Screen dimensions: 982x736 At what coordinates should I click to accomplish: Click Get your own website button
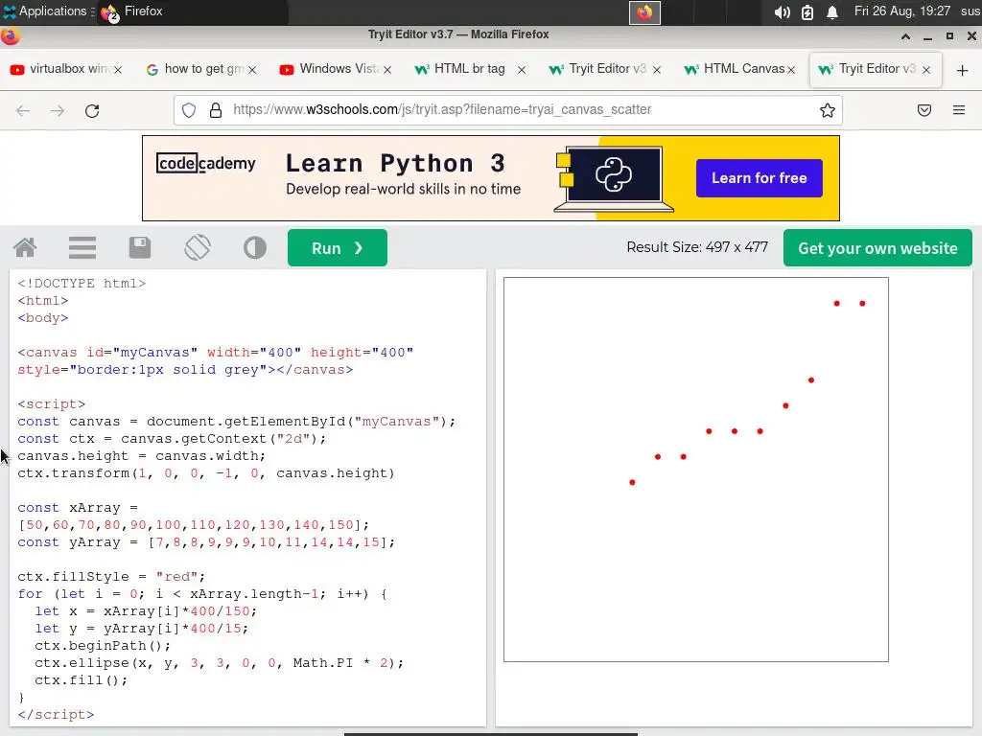(x=877, y=248)
